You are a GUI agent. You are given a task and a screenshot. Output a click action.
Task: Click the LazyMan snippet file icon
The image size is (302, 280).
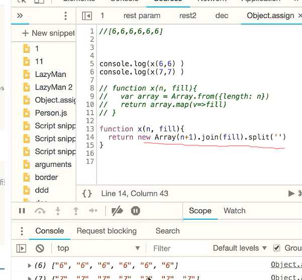pos(27,74)
